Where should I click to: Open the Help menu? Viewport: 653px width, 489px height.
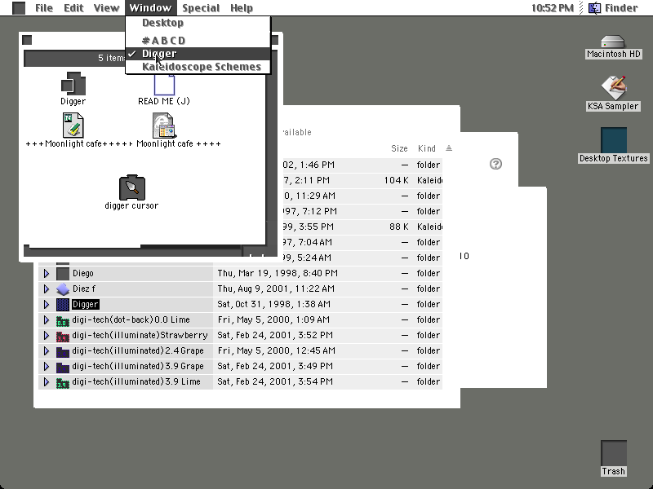point(242,8)
